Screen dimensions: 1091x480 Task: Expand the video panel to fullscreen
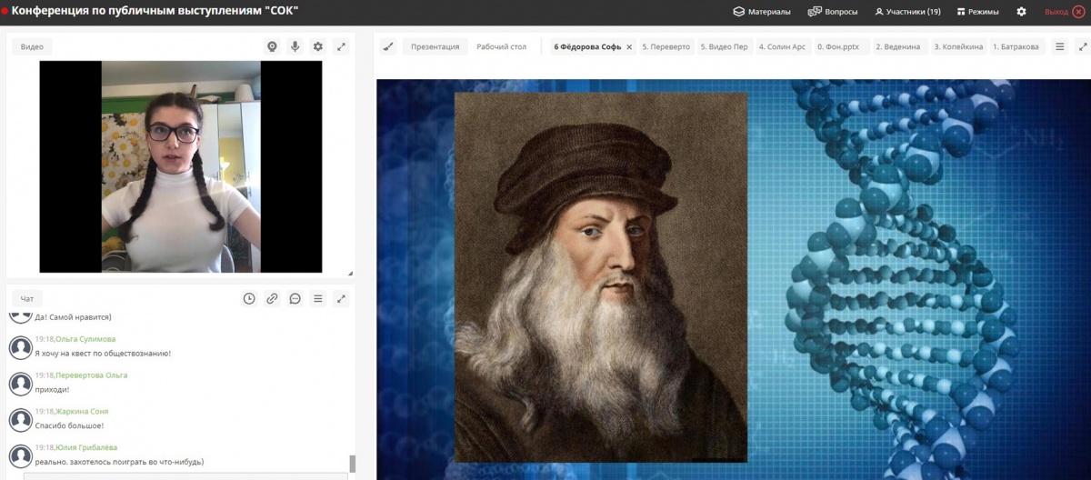pos(341,46)
